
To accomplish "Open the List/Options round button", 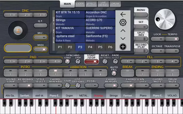I will pos(78,85).
